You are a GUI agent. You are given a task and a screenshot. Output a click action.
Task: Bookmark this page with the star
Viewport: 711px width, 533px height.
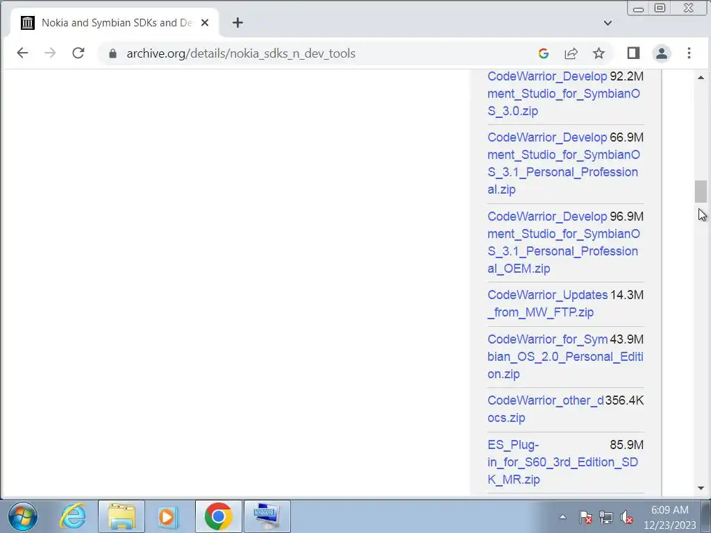click(599, 53)
